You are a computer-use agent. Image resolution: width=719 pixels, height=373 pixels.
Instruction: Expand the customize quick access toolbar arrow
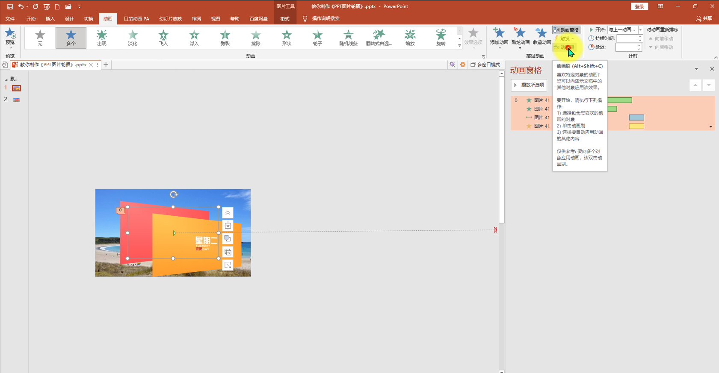[x=80, y=7]
